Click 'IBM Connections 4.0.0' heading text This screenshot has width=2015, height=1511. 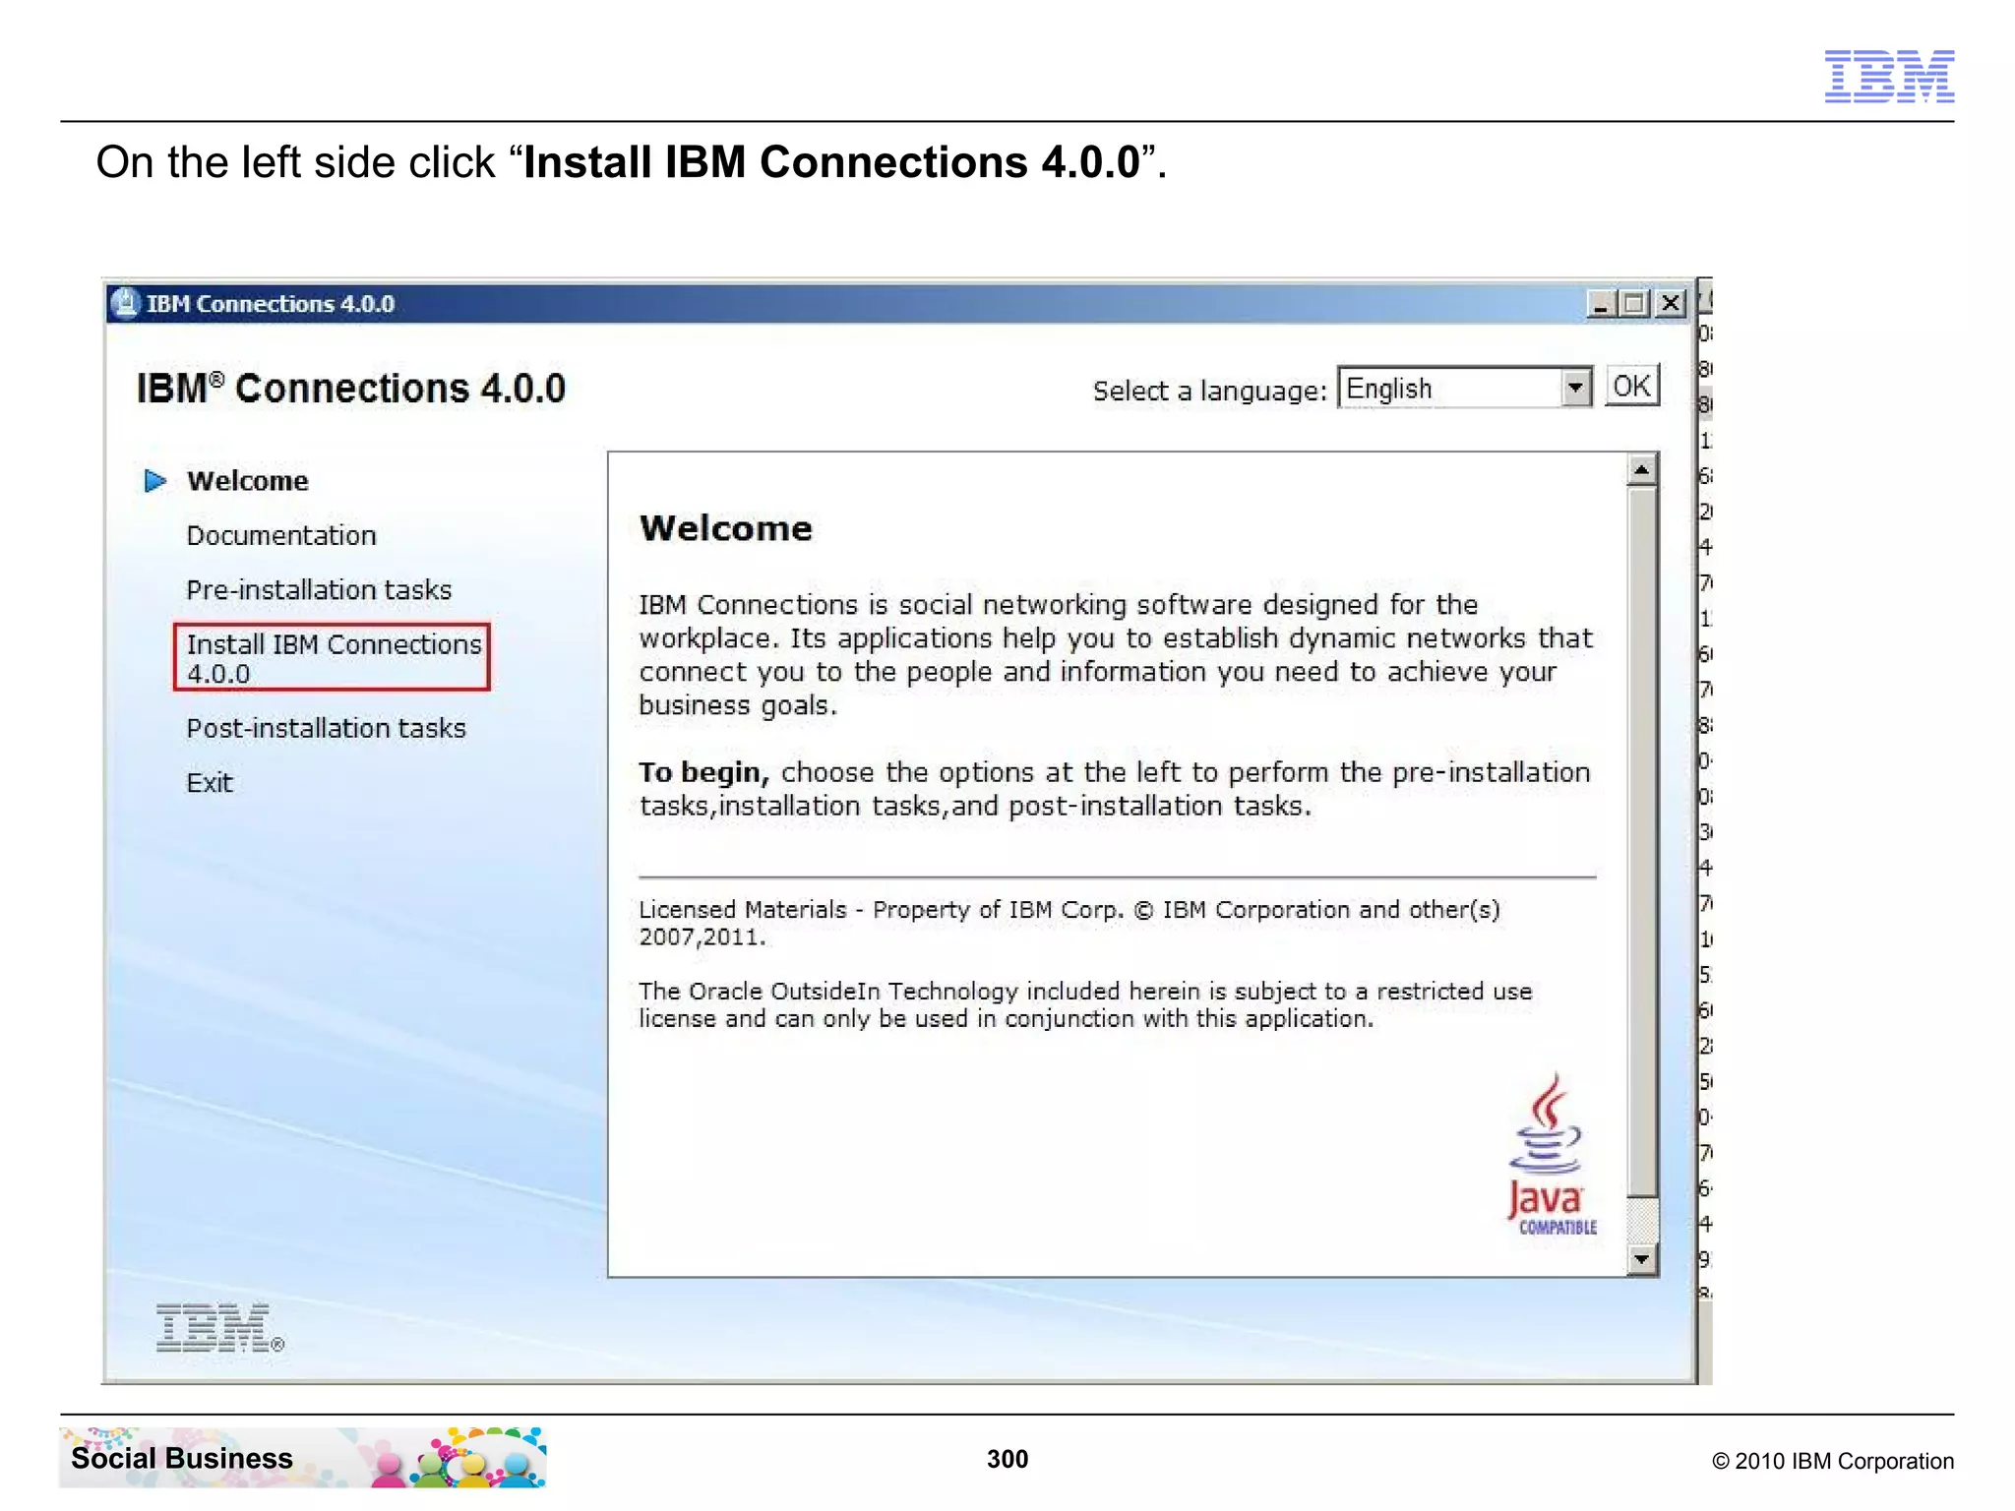[351, 389]
